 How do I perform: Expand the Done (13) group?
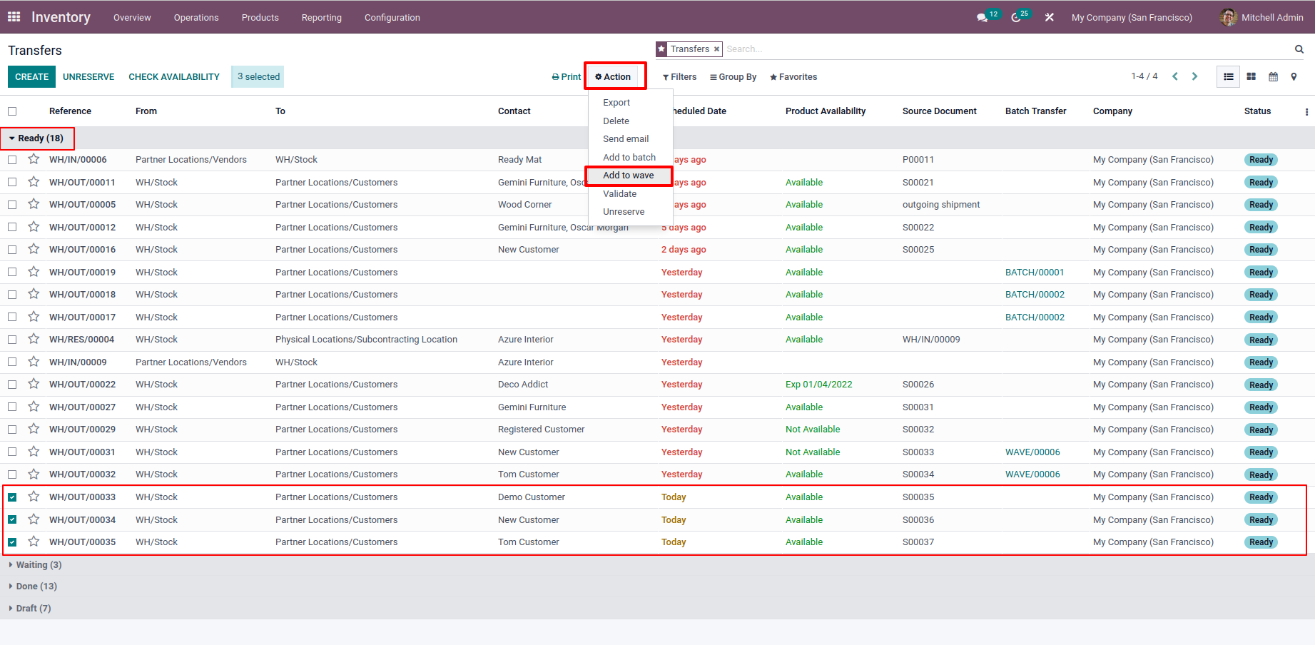36,586
